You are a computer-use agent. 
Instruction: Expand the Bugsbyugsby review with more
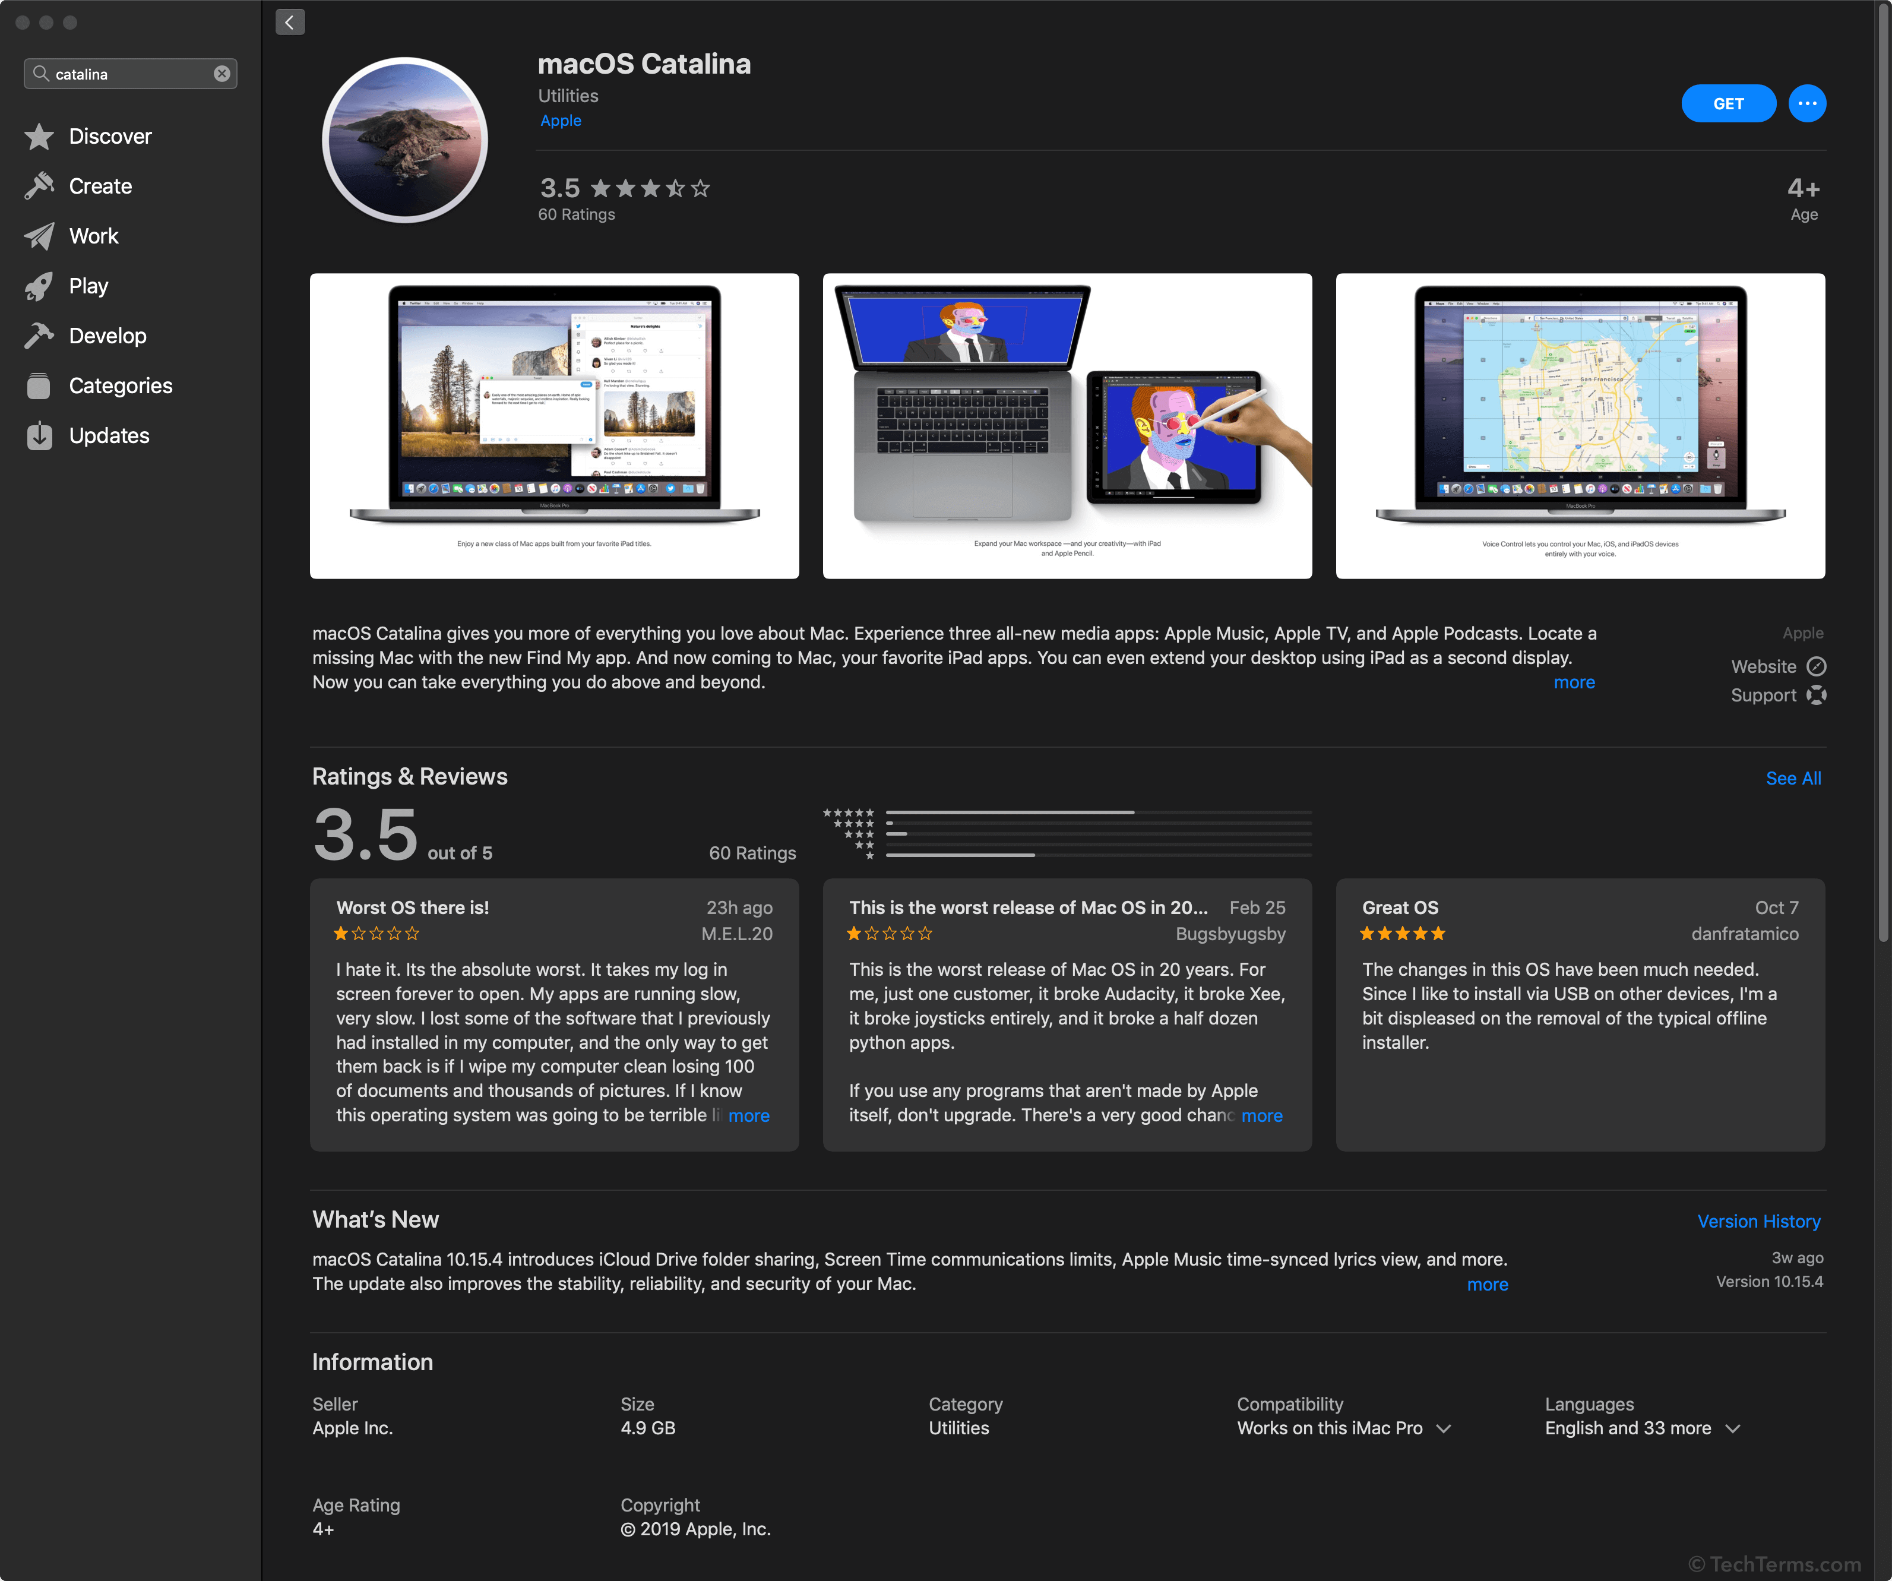pos(1261,1116)
